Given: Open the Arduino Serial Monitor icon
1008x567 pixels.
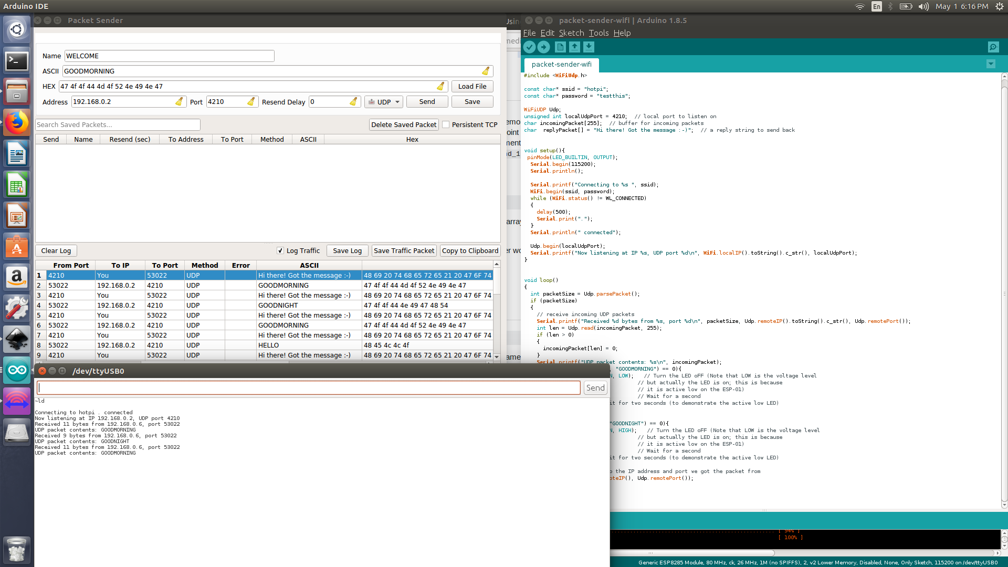Looking at the screenshot, I should coord(993,47).
